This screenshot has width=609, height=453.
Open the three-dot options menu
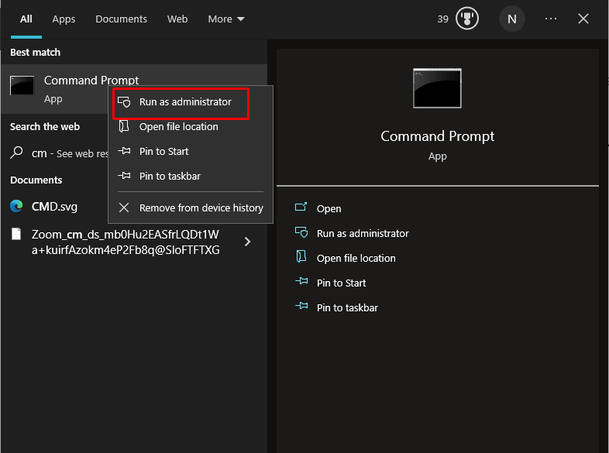(x=551, y=19)
